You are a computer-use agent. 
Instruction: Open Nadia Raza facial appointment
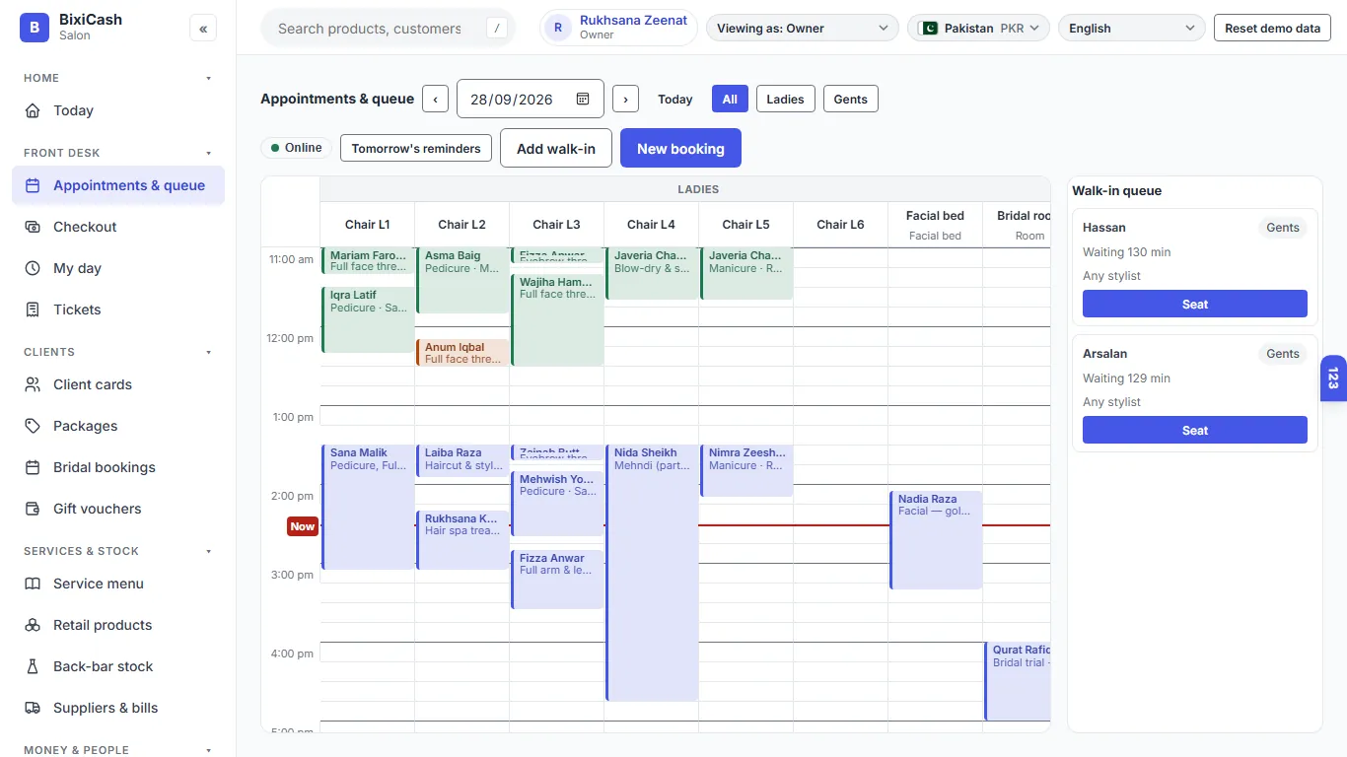click(x=936, y=540)
